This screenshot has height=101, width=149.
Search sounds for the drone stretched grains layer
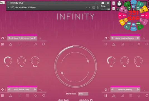pyautogui.click(x=144, y=38)
